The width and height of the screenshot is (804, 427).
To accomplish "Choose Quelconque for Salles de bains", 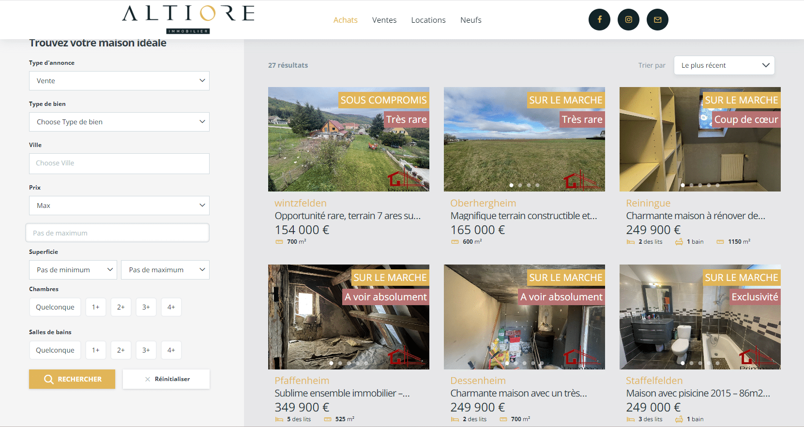I will click(x=55, y=350).
